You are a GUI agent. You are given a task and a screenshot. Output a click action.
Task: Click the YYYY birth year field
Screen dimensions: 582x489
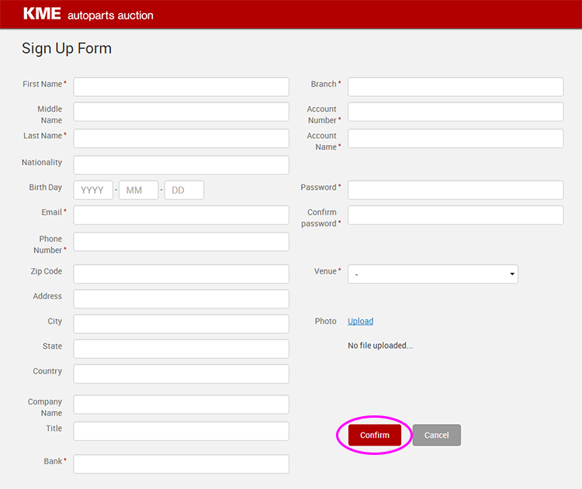click(93, 190)
